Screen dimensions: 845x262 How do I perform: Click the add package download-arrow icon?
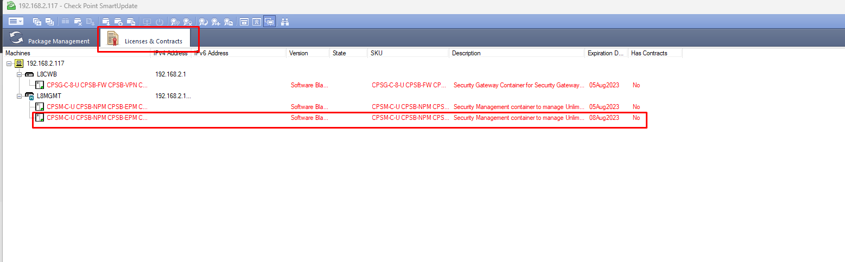click(106, 22)
